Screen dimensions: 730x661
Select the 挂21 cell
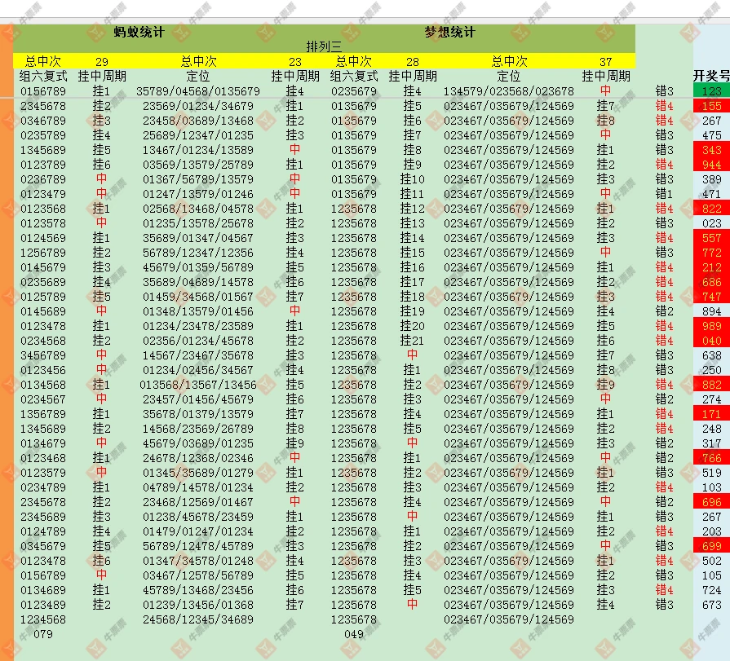pos(413,341)
